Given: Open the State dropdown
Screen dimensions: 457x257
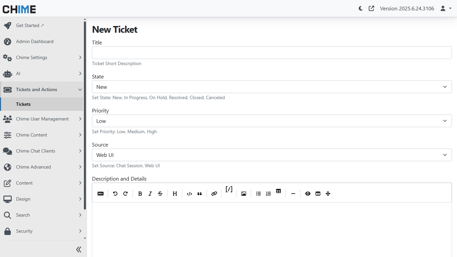Looking at the screenshot, I should point(272,87).
